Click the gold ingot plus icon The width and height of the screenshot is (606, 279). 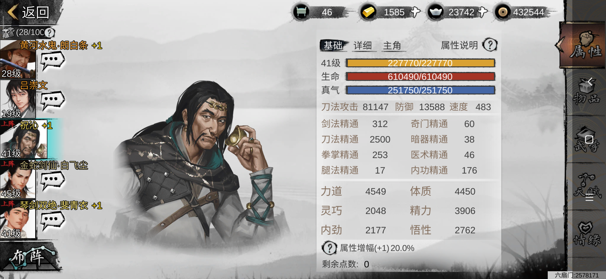(x=415, y=12)
